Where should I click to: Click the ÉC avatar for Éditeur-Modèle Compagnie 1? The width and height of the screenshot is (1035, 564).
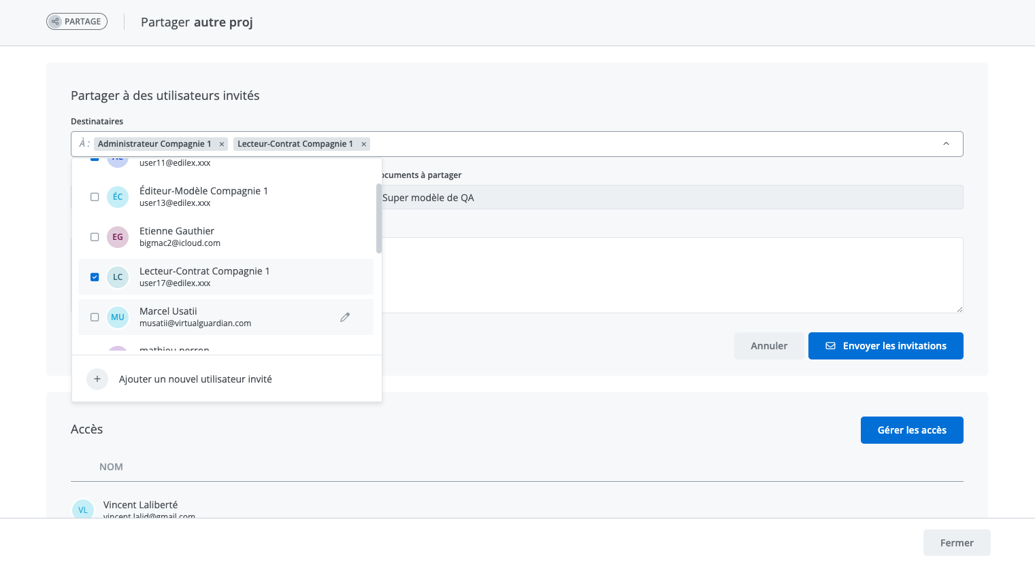tap(118, 197)
